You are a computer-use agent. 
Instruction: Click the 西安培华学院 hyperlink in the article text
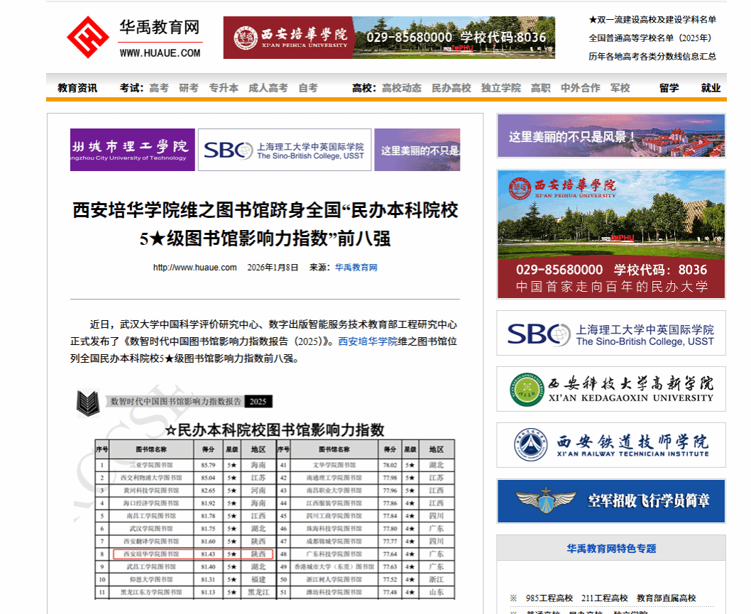click(367, 341)
